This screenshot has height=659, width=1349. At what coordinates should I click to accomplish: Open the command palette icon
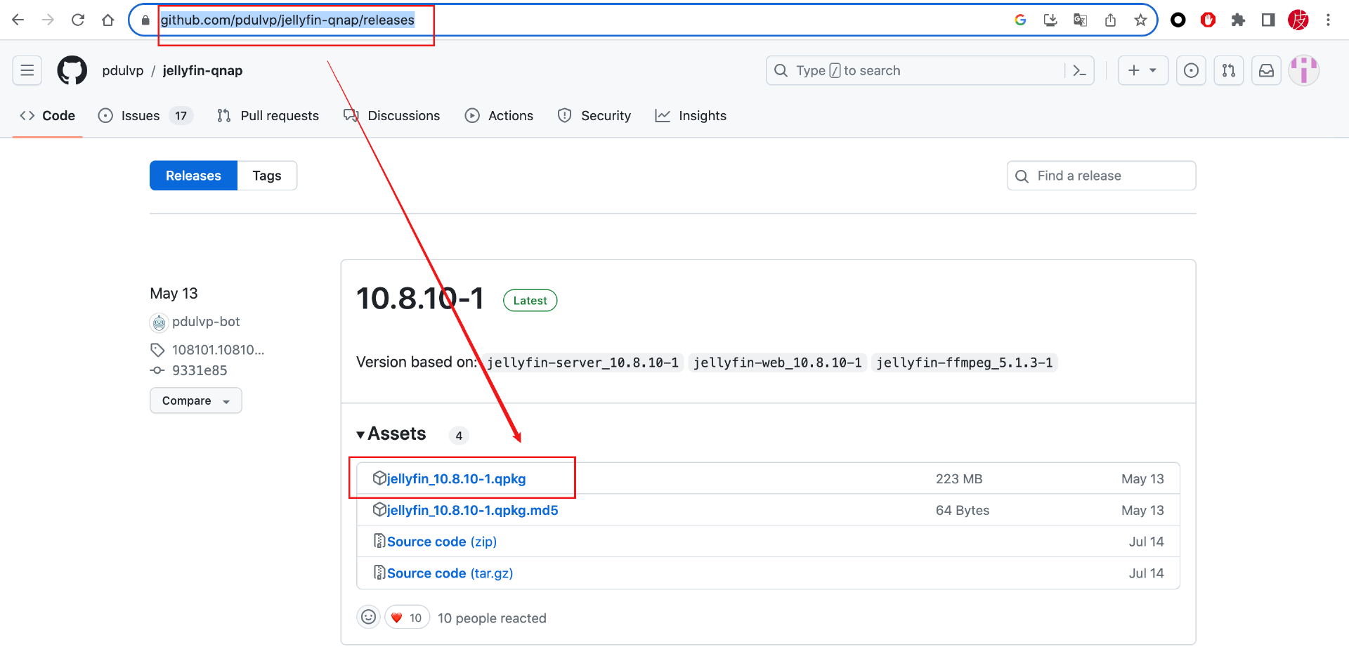pyautogui.click(x=1080, y=70)
